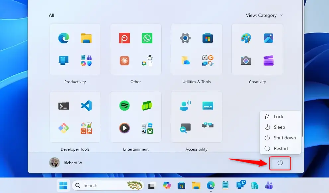This screenshot has width=329, height=193.
Task: Click the Entertainment category label
Action: point(136,149)
